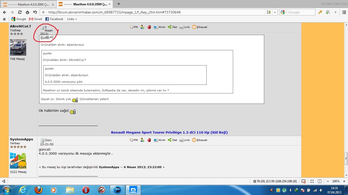This screenshot has height=195, width=348.
Task: Open the address bar history dropdown arrow
Action: point(275,12)
